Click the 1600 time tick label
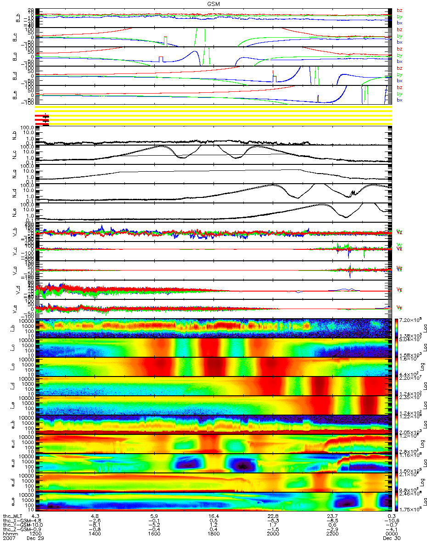The image size is (427, 551). 154,534
